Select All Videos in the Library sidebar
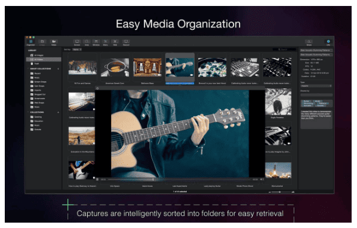The image size is (357, 228). [x=43, y=60]
